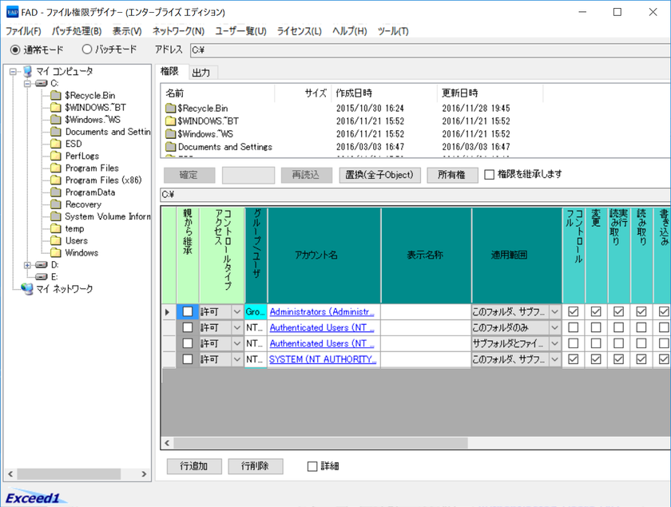
Task: Click the My Computer icon in tree
Action: [27, 72]
